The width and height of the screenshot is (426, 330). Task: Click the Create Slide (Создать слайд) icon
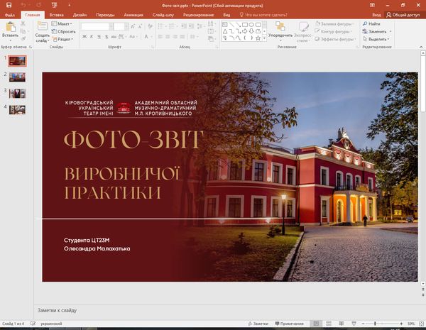click(43, 27)
